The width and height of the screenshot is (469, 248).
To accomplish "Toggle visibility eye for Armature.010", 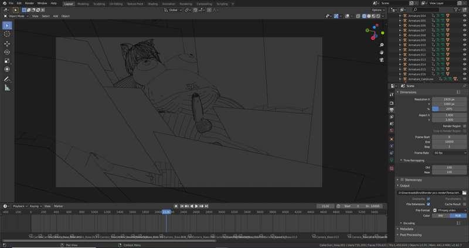I will 464,45.
